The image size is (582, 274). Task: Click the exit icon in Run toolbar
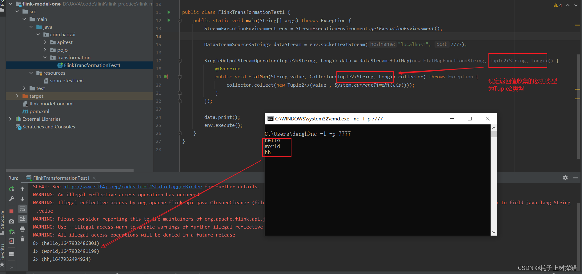(x=11, y=241)
